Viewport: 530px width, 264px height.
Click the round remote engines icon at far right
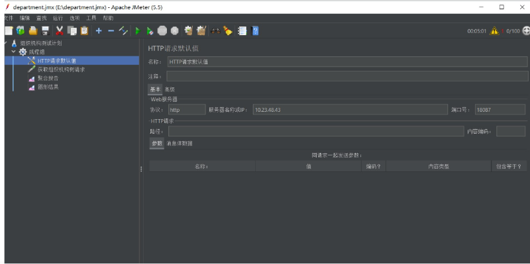pos(526,31)
